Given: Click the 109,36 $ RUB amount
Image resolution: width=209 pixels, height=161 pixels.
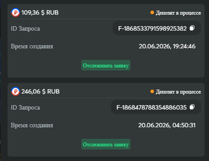Looking at the screenshot, I should point(40,12).
